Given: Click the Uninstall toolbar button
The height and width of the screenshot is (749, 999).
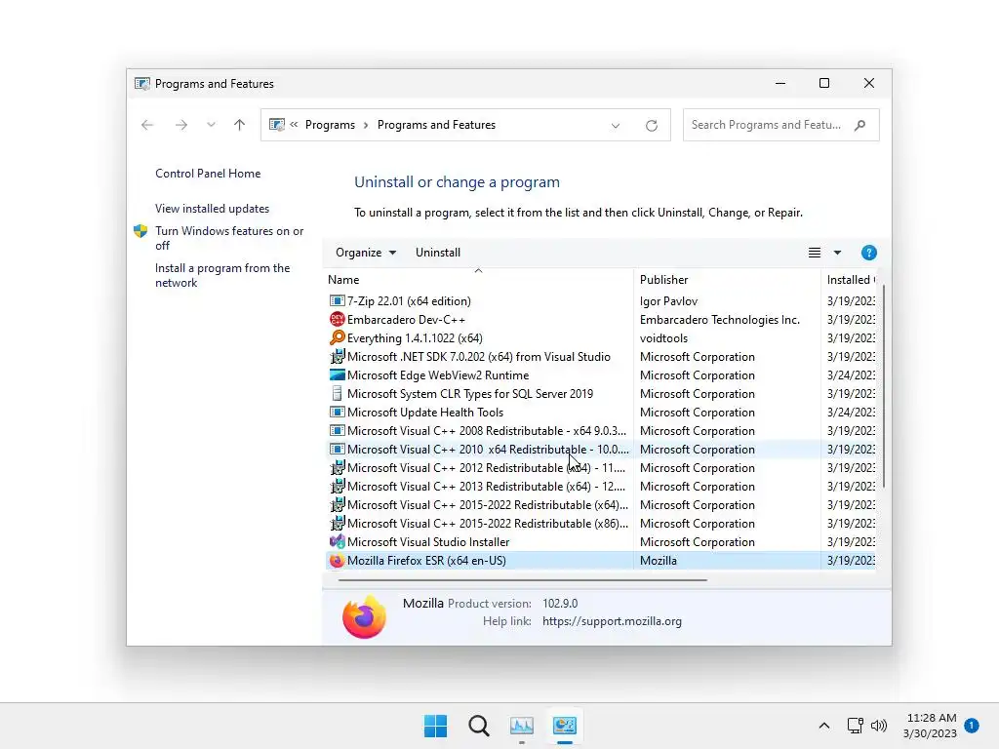Looking at the screenshot, I should (438, 253).
